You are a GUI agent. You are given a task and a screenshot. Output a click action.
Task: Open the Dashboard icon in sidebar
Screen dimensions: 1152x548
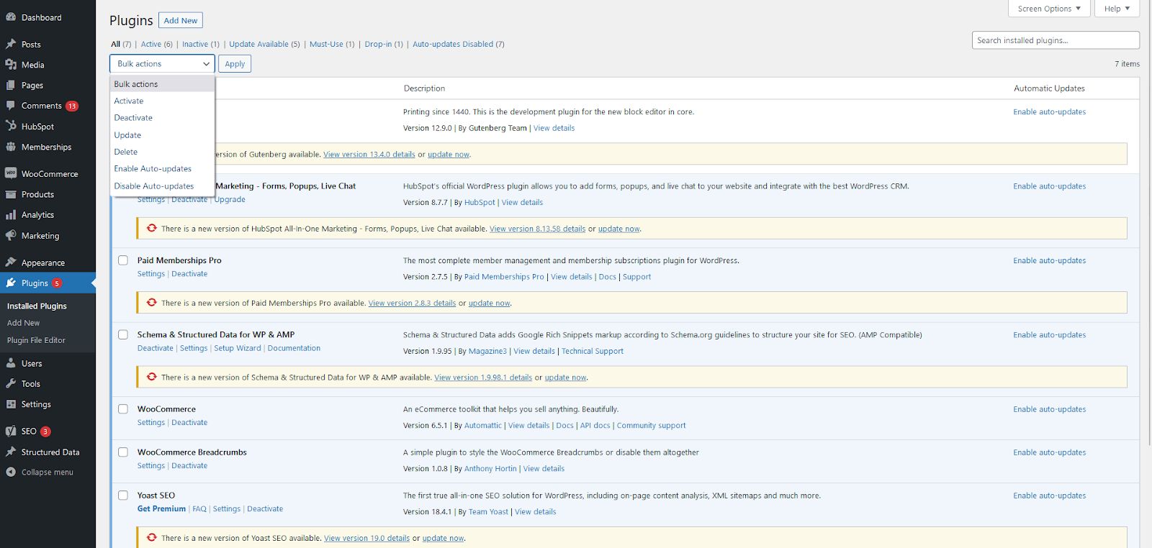click(11, 17)
